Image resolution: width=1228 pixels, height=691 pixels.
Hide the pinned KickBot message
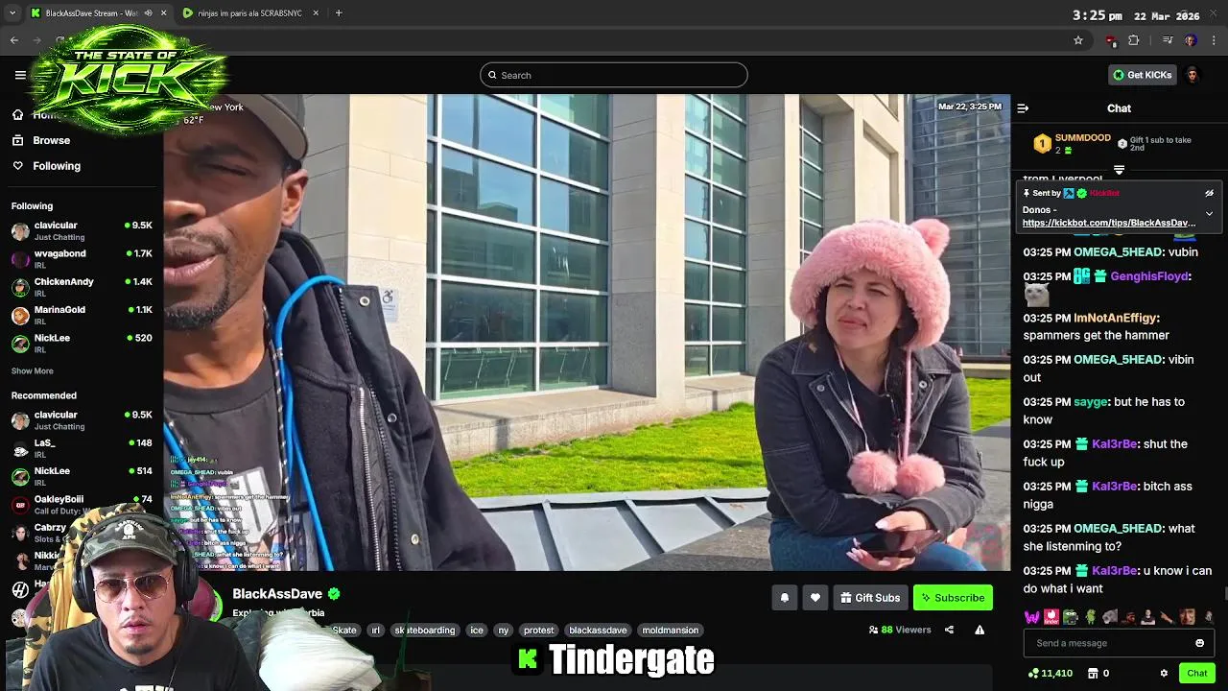pos(1209,193)
